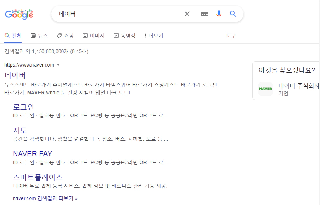
Task: Open the 도구 search tools
Action: tap(231, 36)
